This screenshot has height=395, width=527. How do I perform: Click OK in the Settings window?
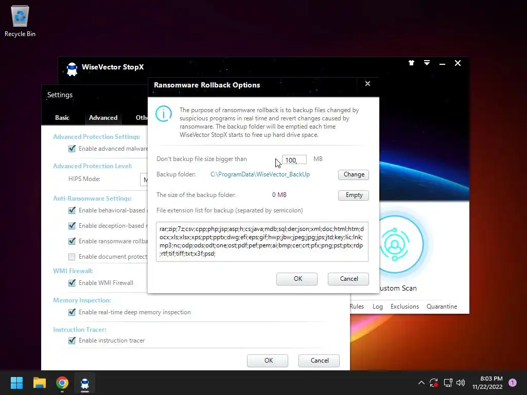[268, 361]
